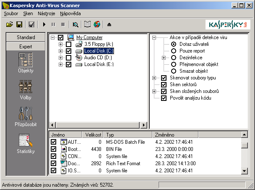Viewport: 255px width, 190px height.
Task: Check the Audio CD (D:) checkbox
Action: pos(68,58)
